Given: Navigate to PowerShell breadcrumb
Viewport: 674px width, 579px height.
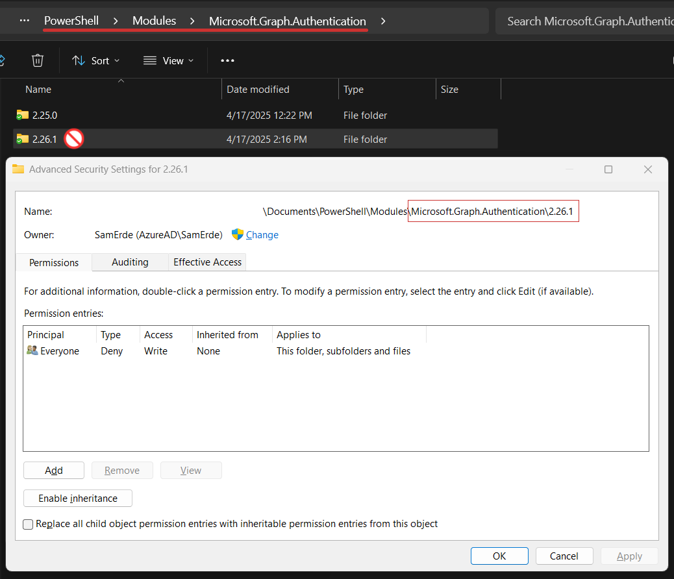Looking at the screenshot, I should pos(71,21).
